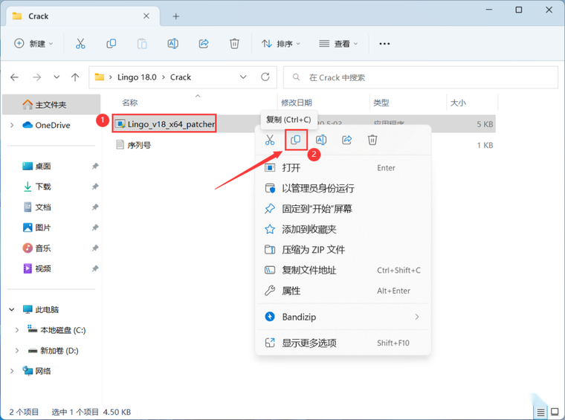
Task: Click the 在 Crack 中搜索 search field
Action: click(x=421, y=77)
